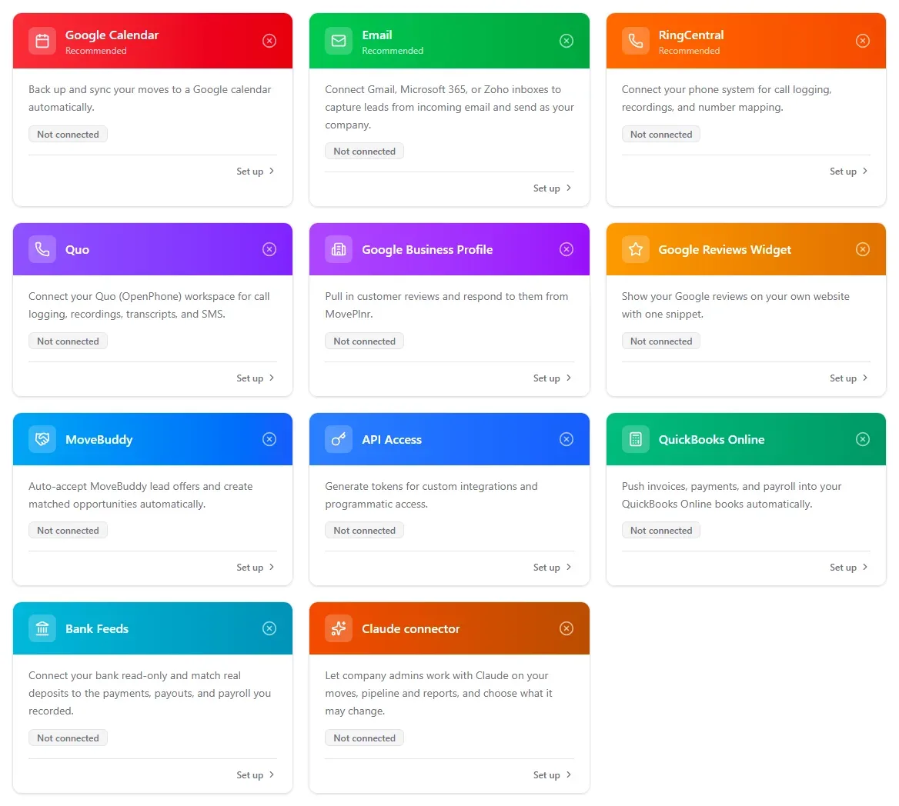Click the Google Calendar calendar icon
Image resolution: width=899 pixels, height=806 pixels.
tap(42, 41)
